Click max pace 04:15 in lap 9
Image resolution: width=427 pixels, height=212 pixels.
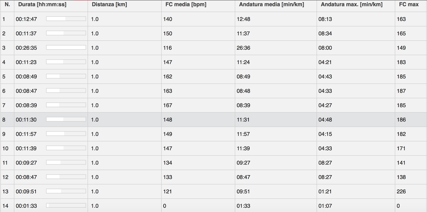coord(325,134)
